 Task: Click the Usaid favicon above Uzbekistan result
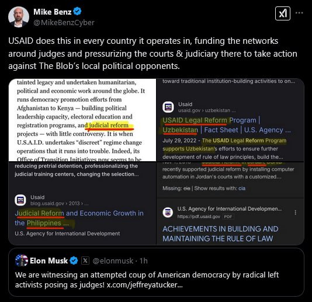click(168, 107)
